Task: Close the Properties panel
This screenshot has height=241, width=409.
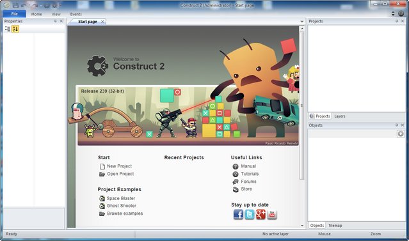Action: click(x=61, y=21)
